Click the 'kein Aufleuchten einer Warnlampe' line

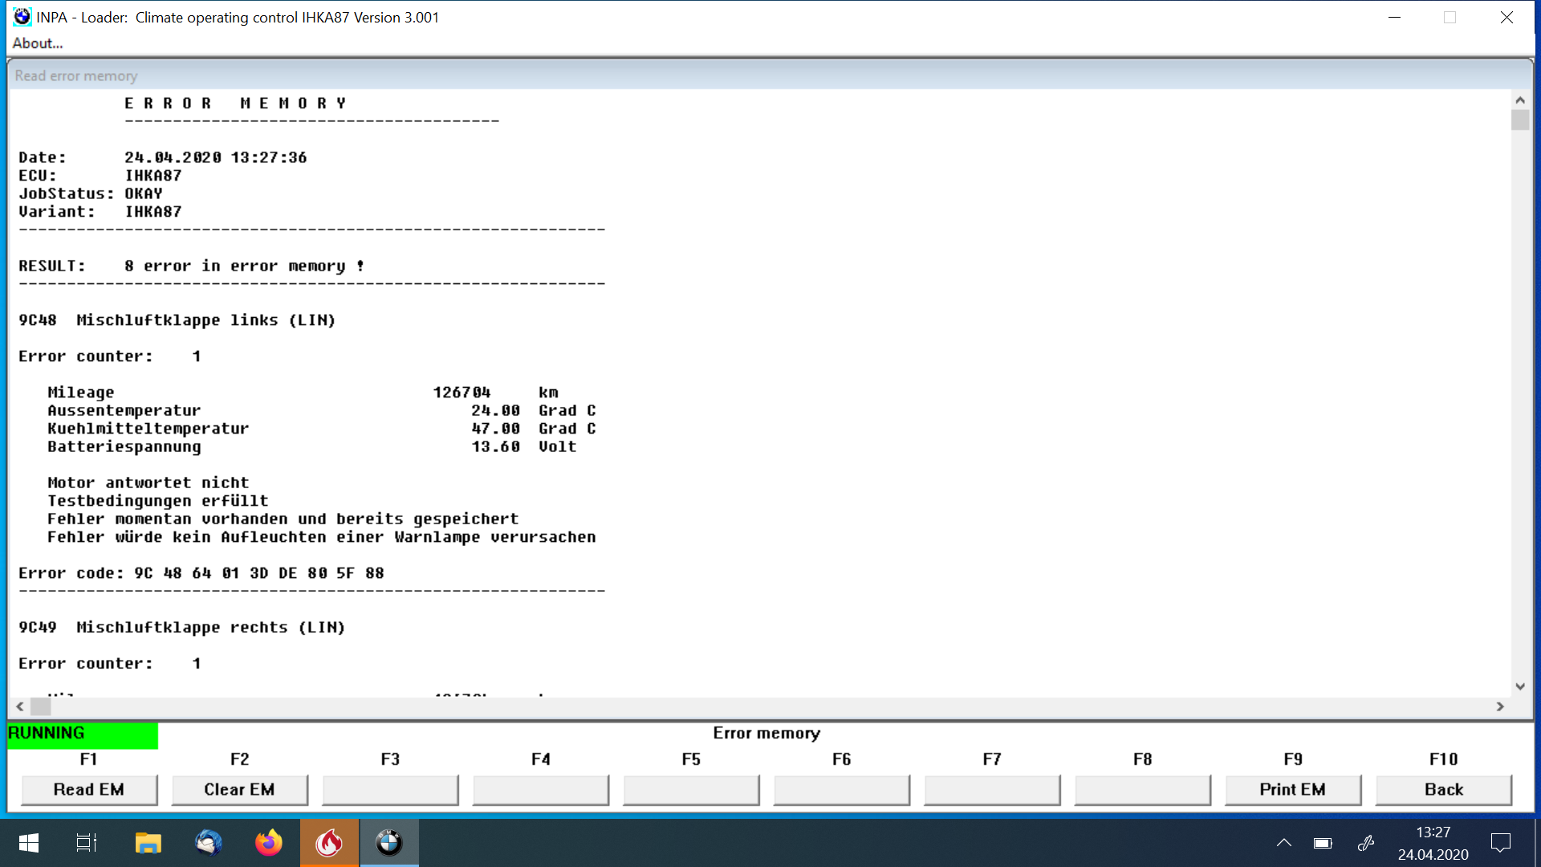point(322,537)
